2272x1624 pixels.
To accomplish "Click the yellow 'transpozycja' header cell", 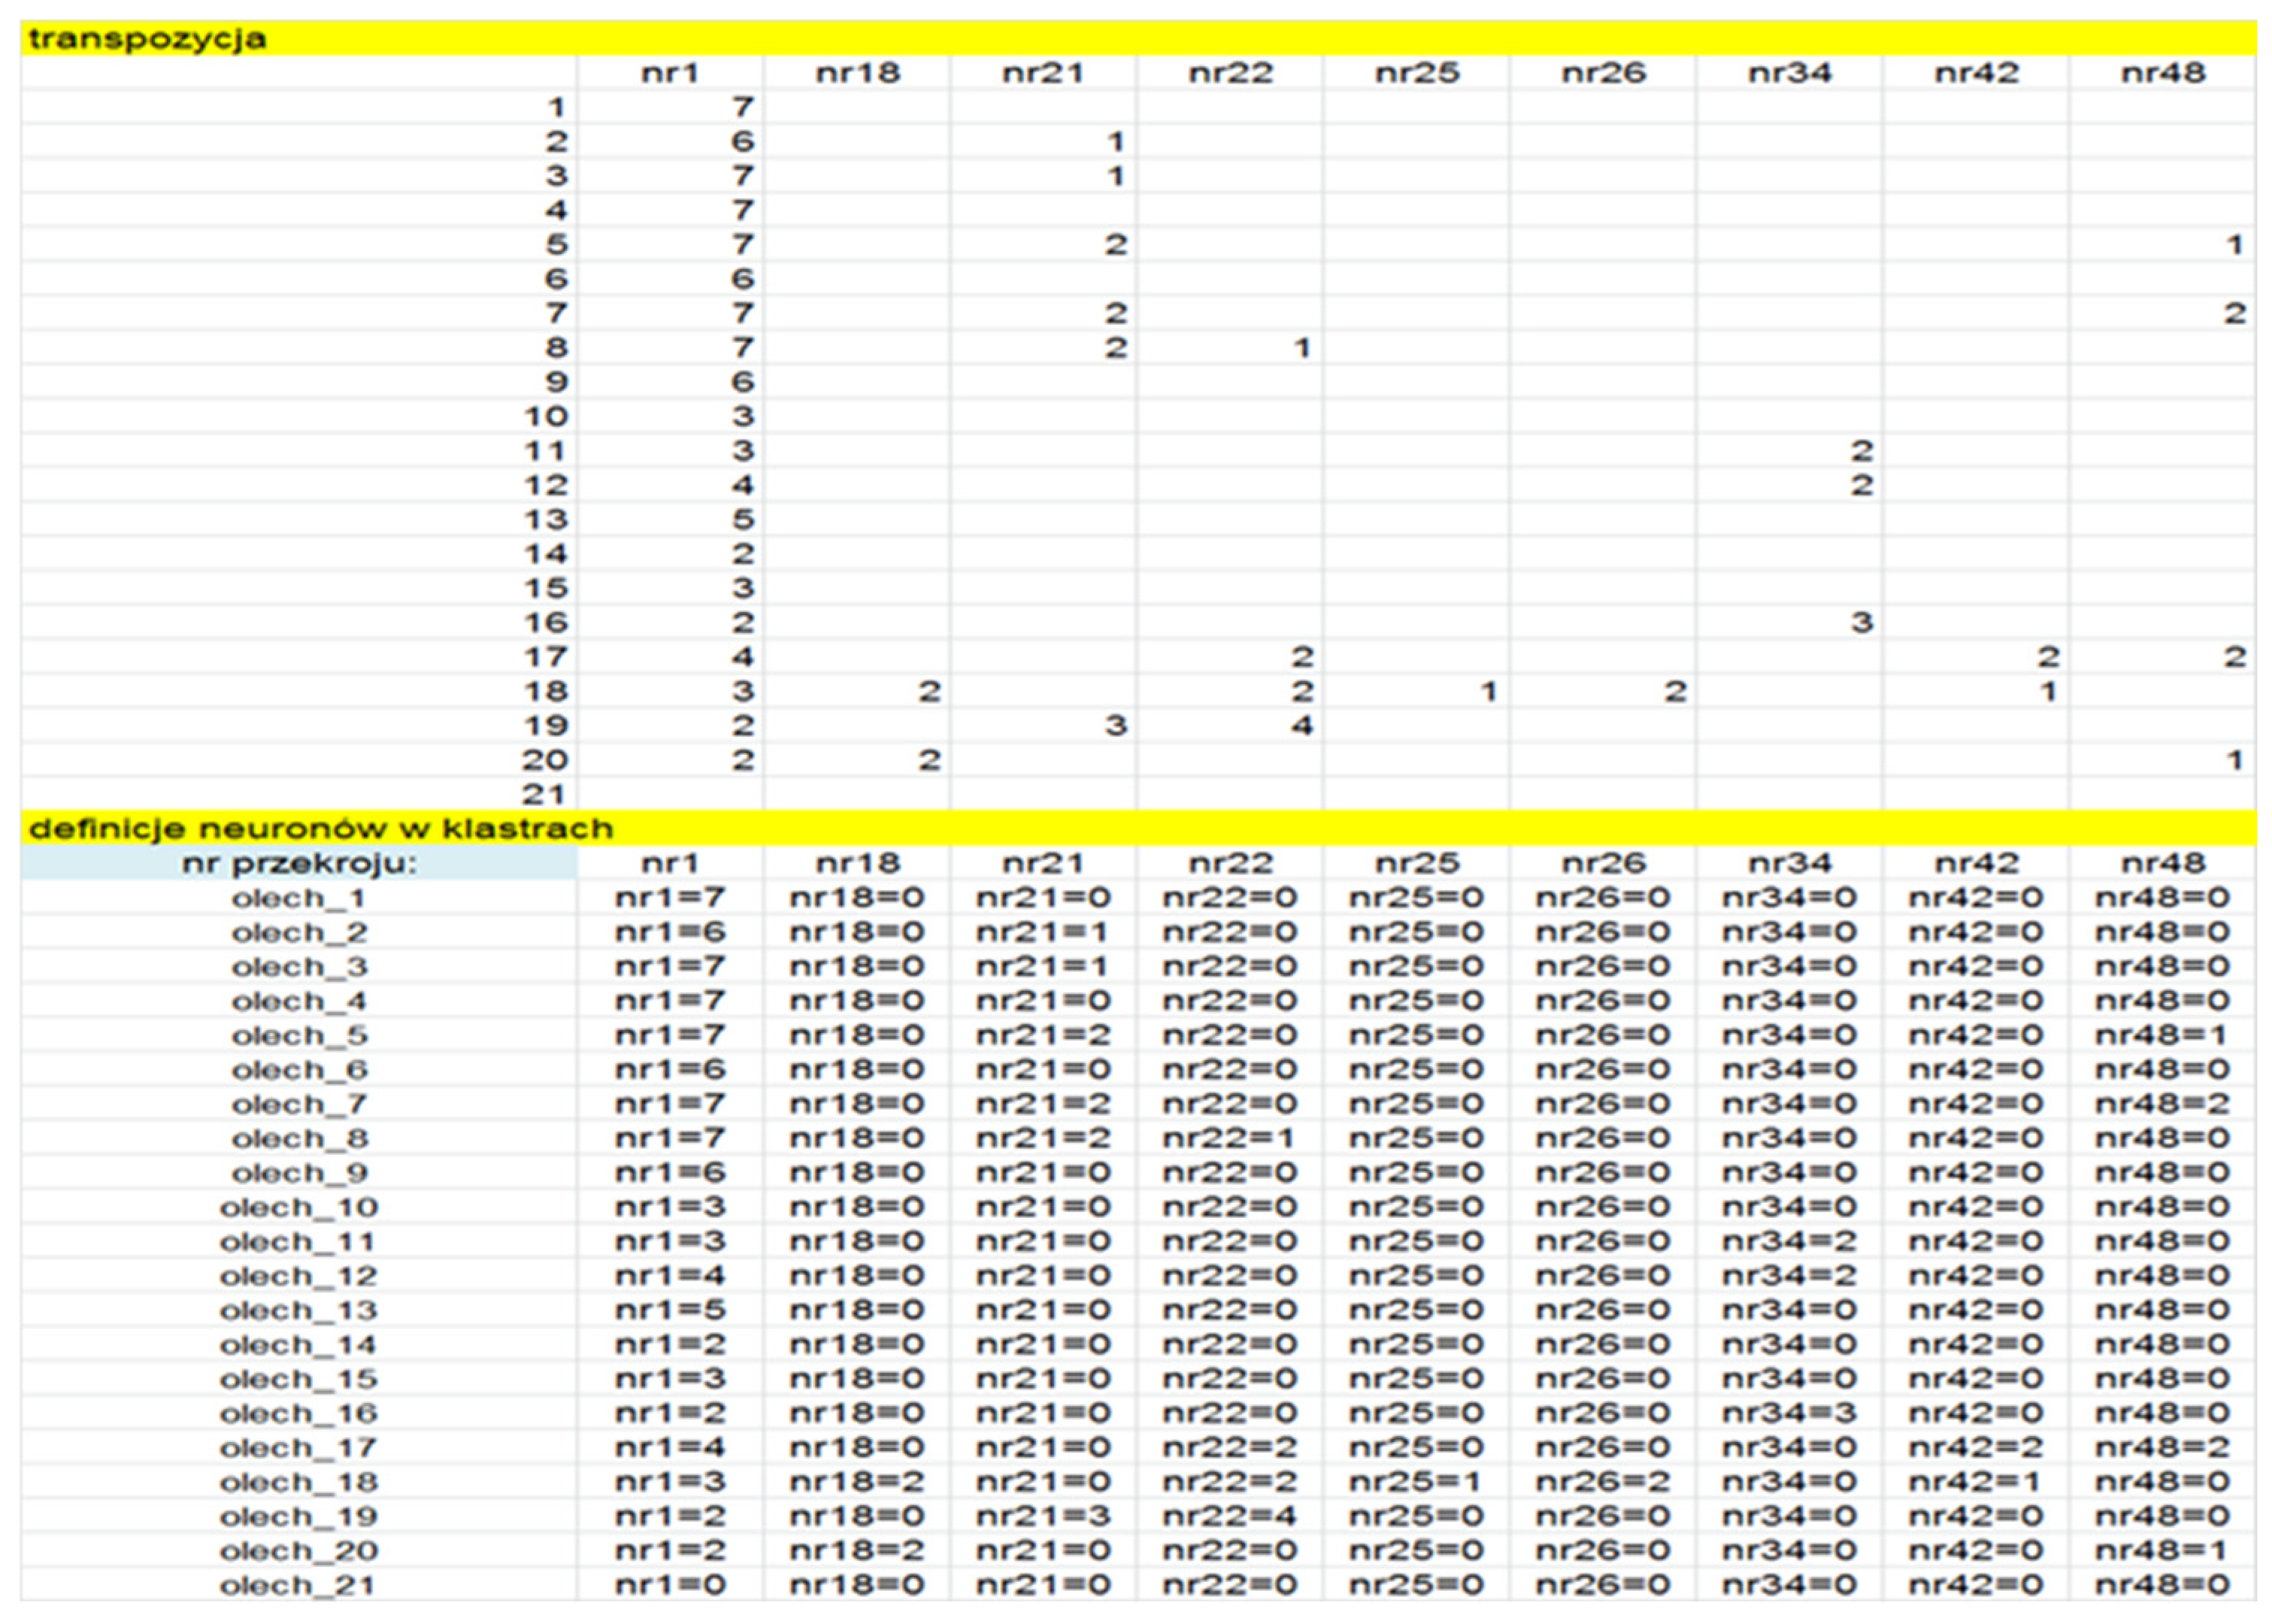I will point(148,39).
